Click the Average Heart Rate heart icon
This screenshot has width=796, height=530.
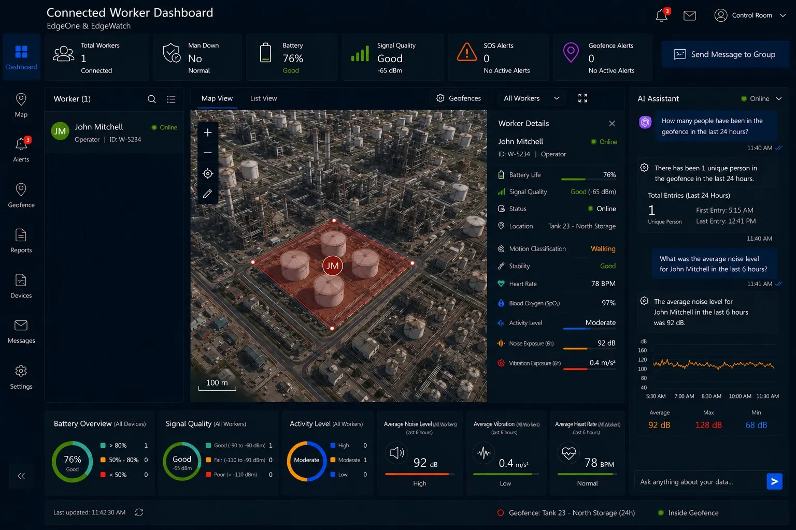(568, 453)
